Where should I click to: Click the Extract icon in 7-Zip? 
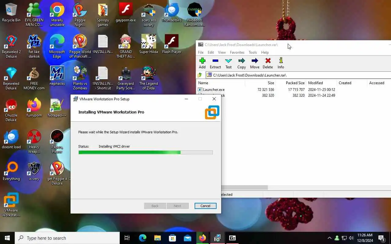pos(215,63)
